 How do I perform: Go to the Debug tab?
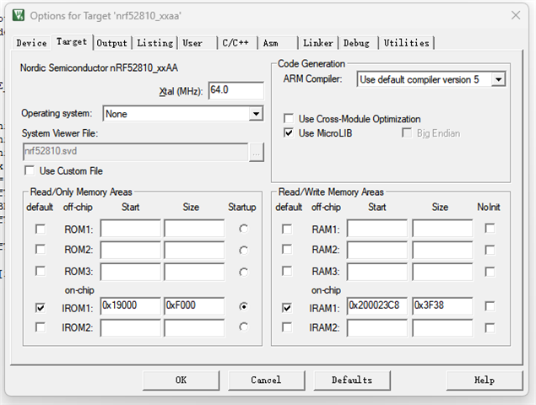[356, 43]
